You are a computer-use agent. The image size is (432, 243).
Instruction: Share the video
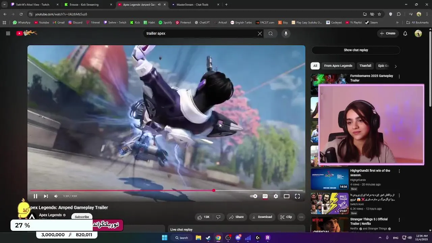coord(236,217)
